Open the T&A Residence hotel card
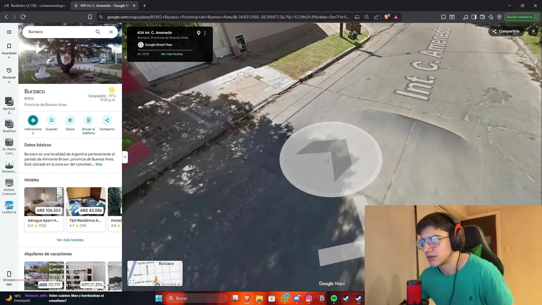Screen dimensions: 542x305 click(x=86, y=209)
